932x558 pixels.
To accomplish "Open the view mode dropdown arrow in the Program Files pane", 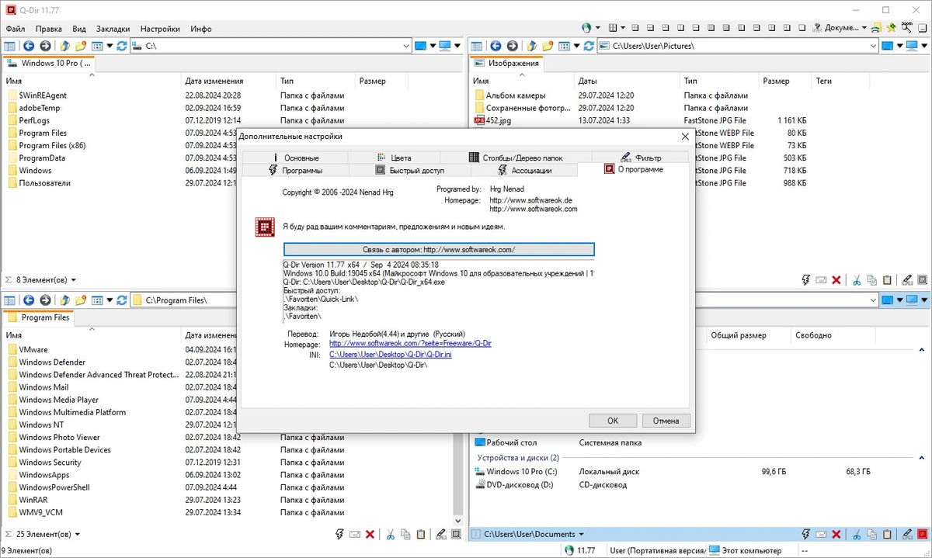I will [110, 300].
